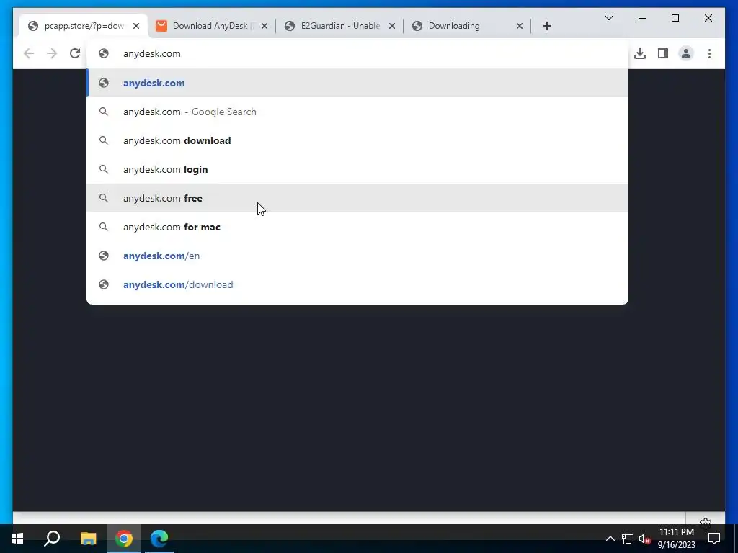Close the Downloading tab
This screenshot has height=553, width=738.
click(x=519, y=26)
